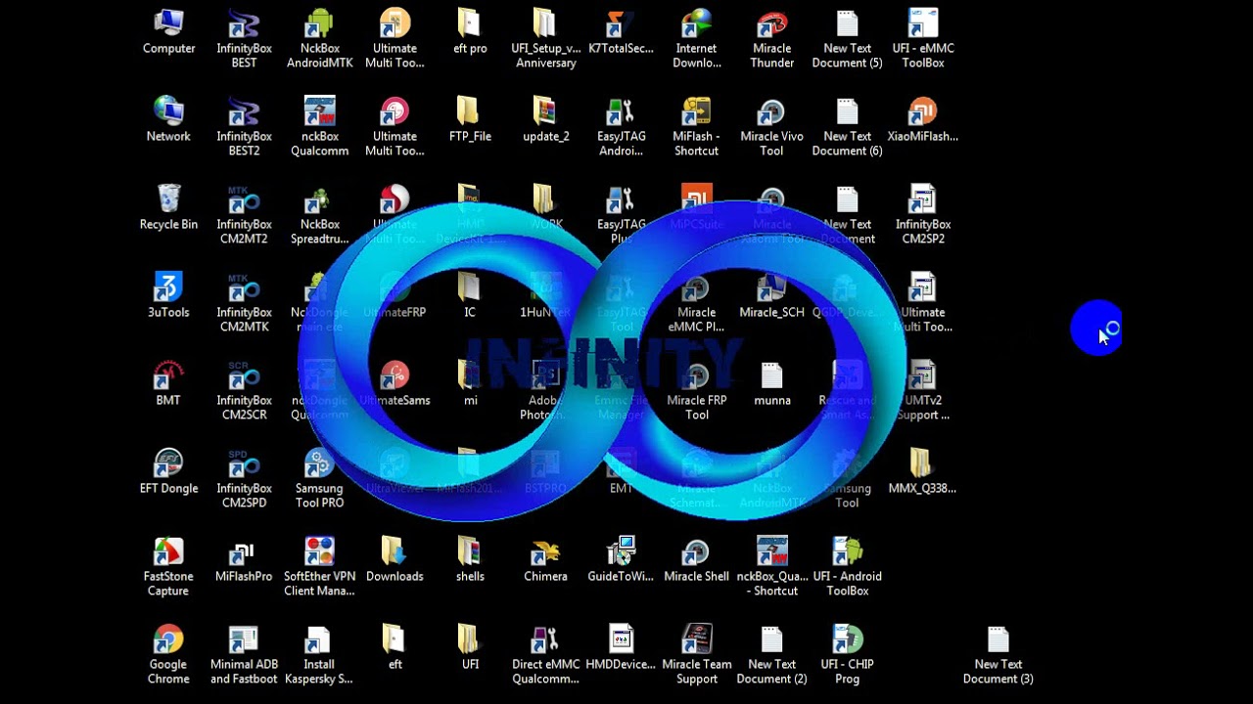Open the FTP_File folder

tap(470, 121)
